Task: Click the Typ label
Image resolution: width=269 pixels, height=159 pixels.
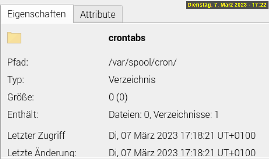Action: coord(16,80)
